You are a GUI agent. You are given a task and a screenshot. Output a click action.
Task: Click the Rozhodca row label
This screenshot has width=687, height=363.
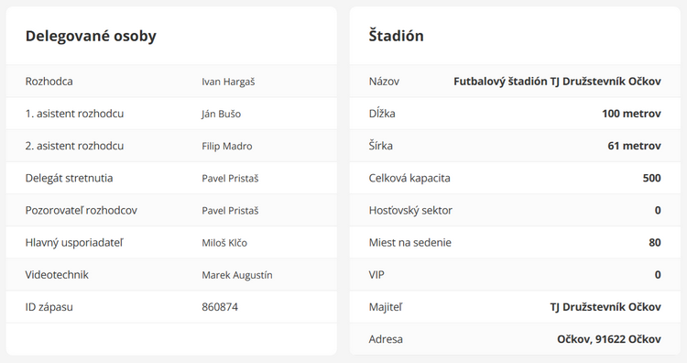pos(49,82)
